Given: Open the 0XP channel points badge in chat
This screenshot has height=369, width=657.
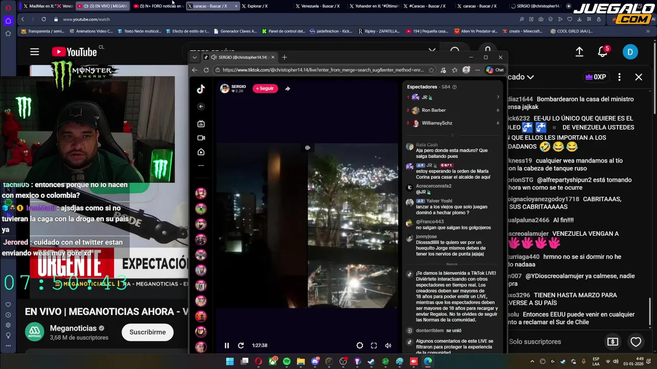Looking at the screenshot, I should [595, 77].
